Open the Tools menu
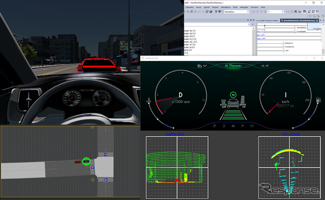 (x=235, y=7)
